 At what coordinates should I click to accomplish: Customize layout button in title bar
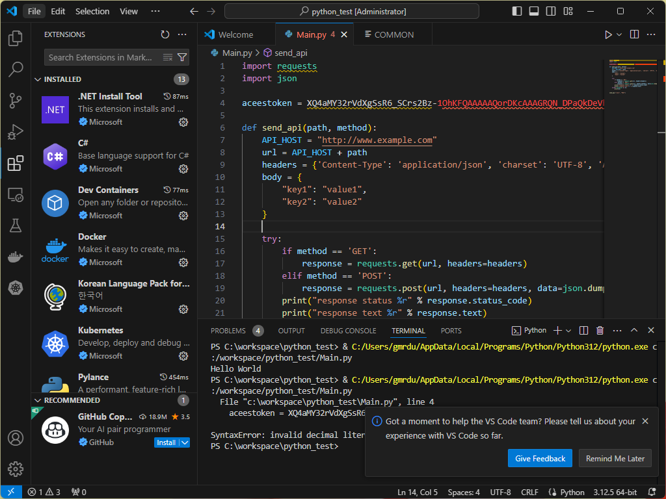click(568, 12)
